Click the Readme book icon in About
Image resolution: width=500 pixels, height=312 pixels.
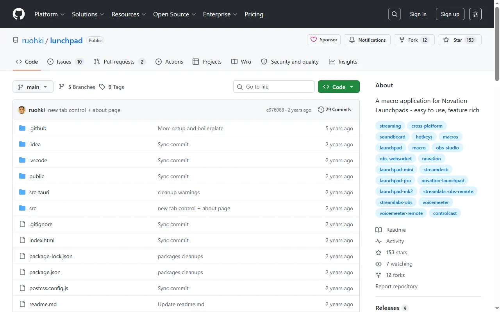point(379,230)
